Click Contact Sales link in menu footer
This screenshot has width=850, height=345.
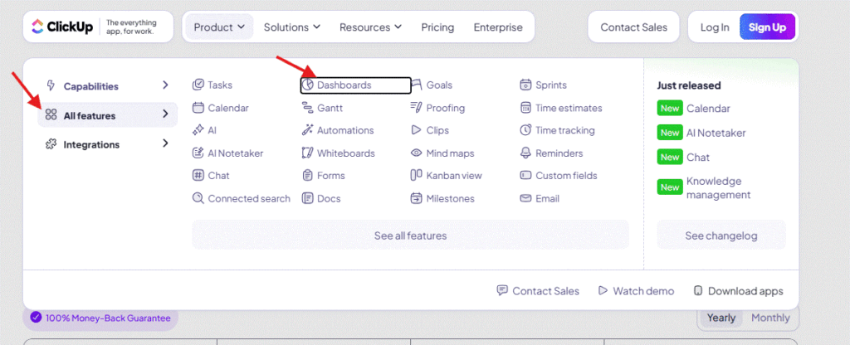coord(538,291)
